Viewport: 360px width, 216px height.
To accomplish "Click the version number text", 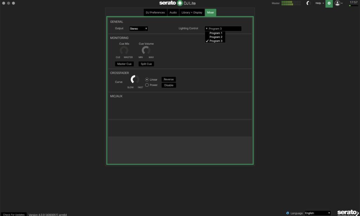I will coord(47,215).
